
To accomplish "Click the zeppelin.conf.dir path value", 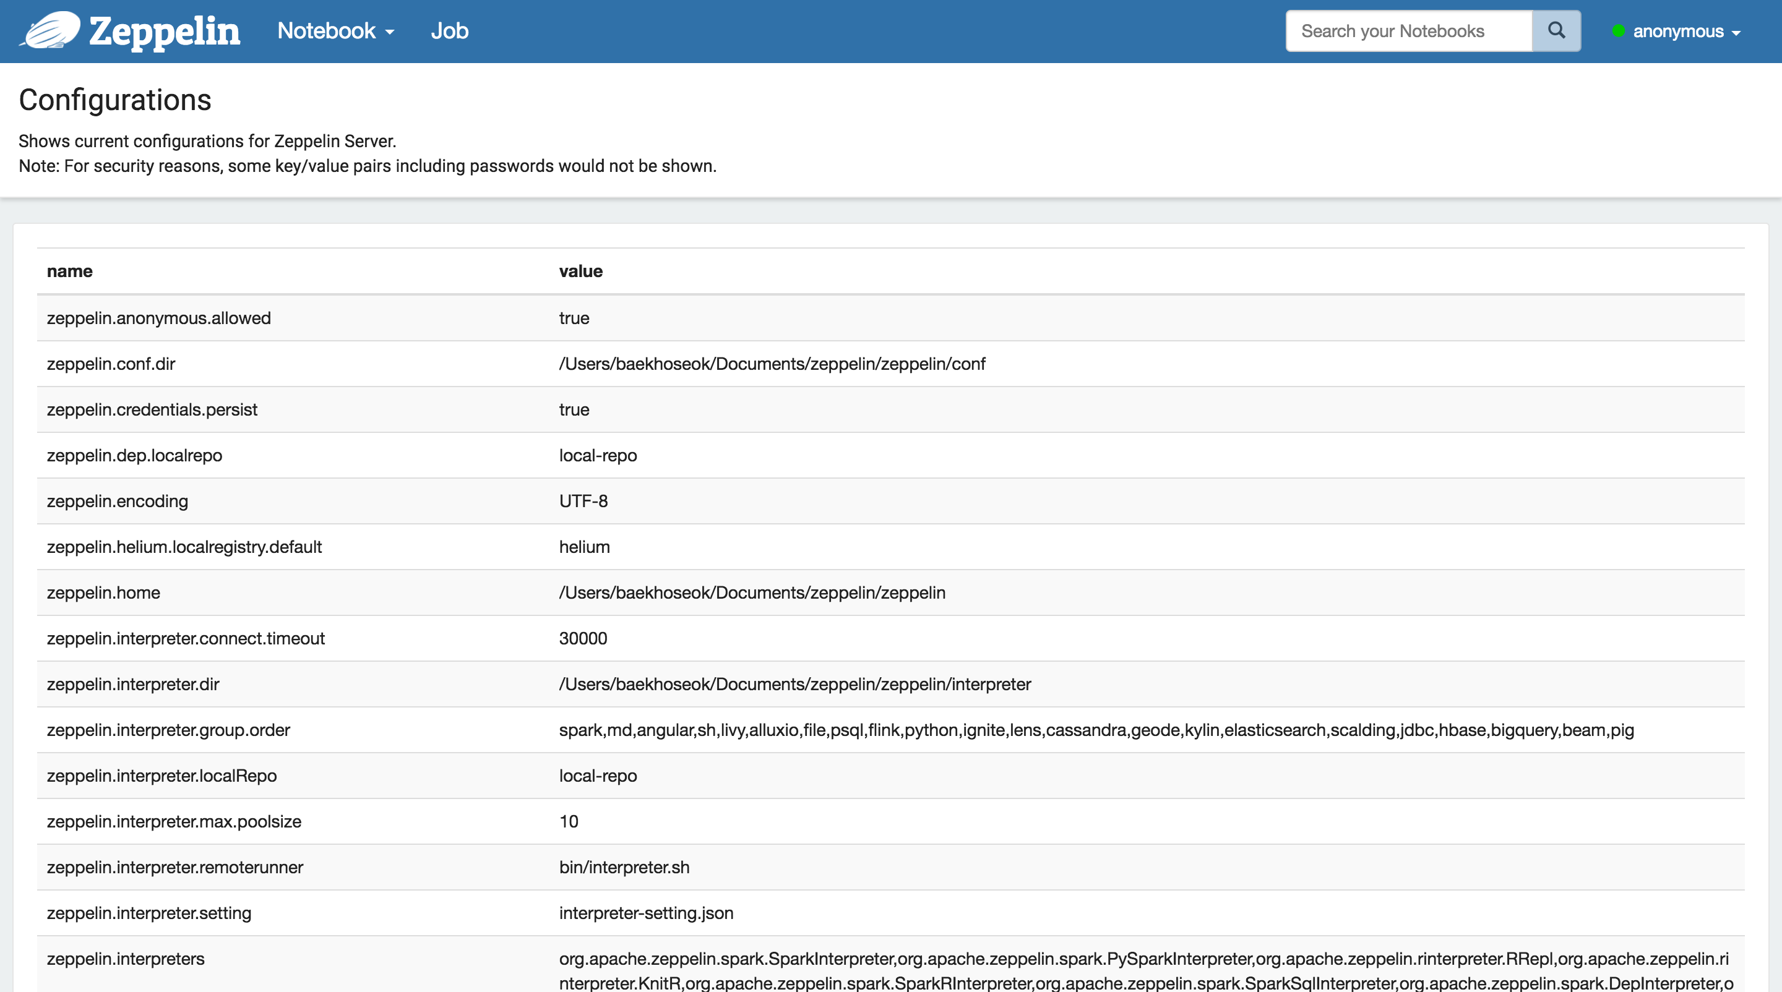I will (x=772, y=364).
